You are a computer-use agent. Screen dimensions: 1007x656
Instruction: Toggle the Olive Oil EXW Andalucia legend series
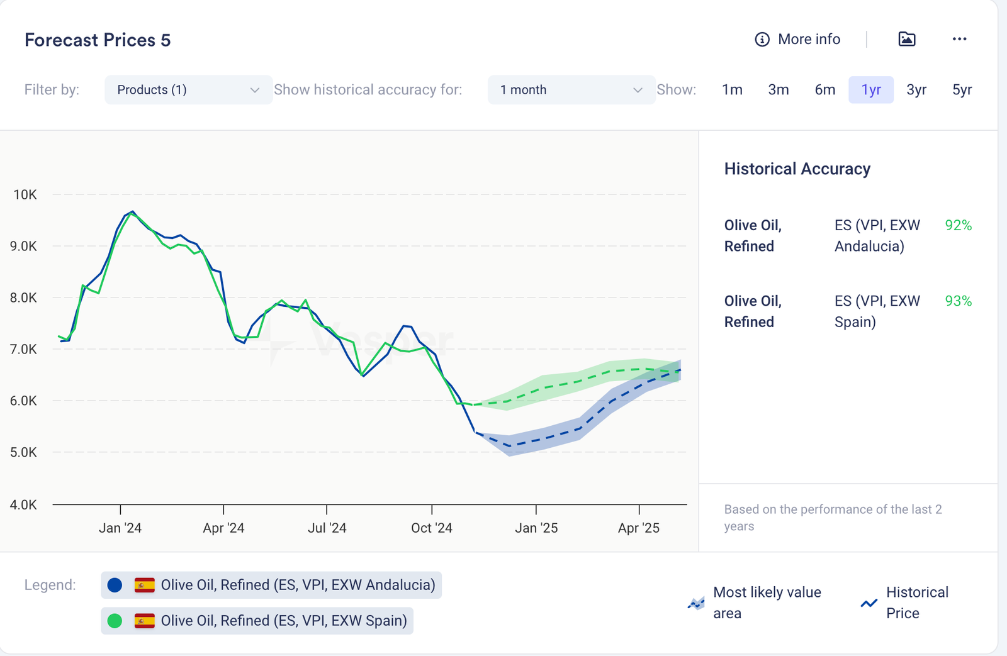coord(298,586)
